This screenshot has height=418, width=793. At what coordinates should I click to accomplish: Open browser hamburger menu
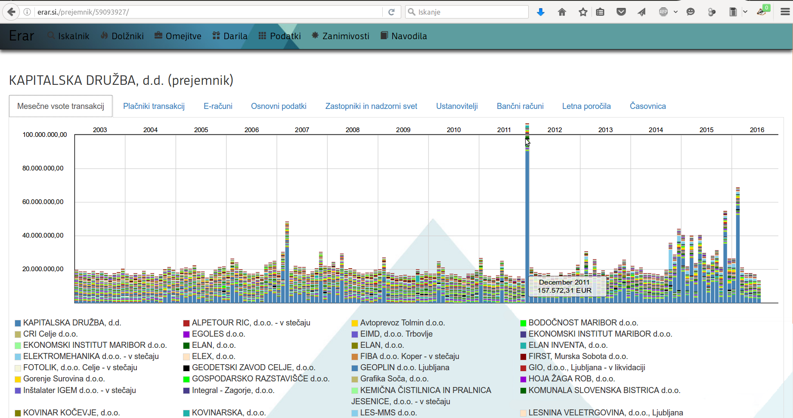(785, 12)
